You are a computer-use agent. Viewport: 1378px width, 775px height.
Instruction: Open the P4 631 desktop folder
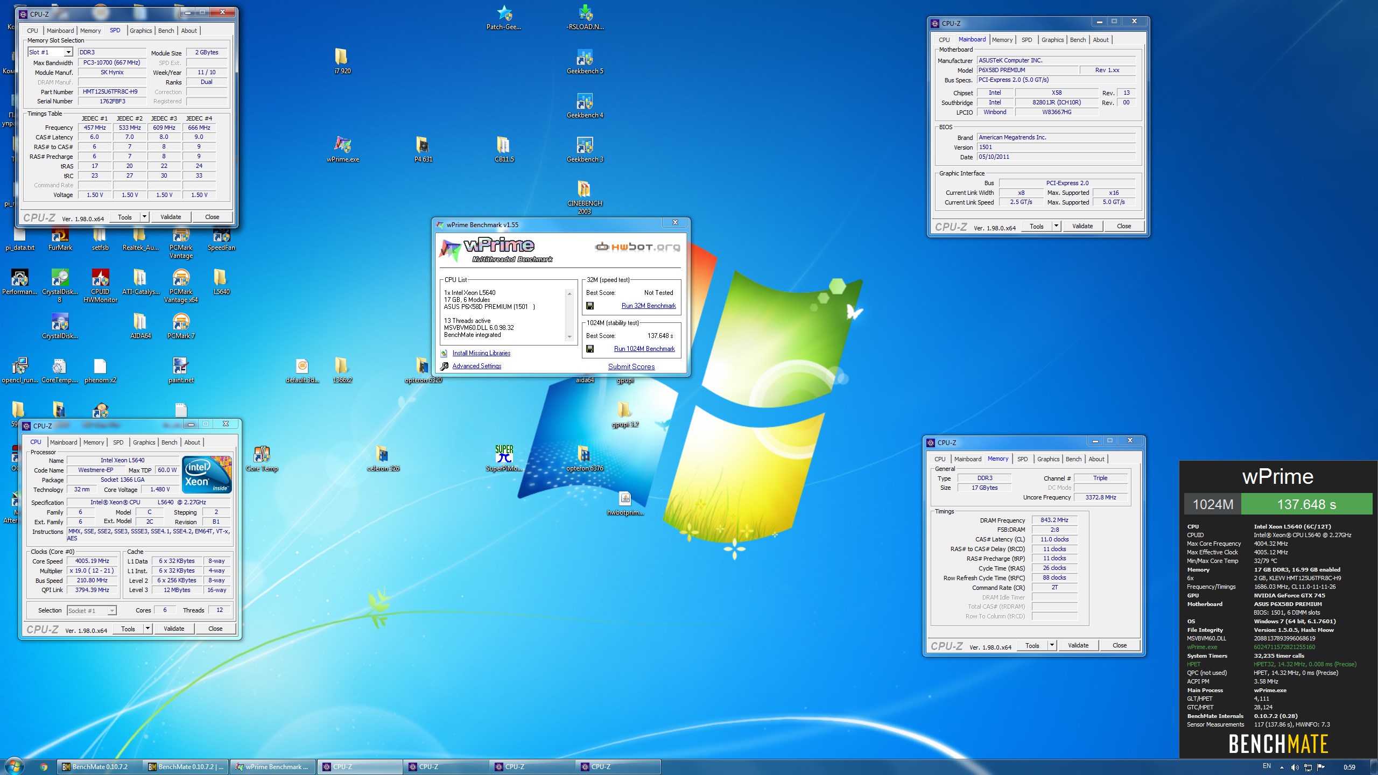[423, 149]
